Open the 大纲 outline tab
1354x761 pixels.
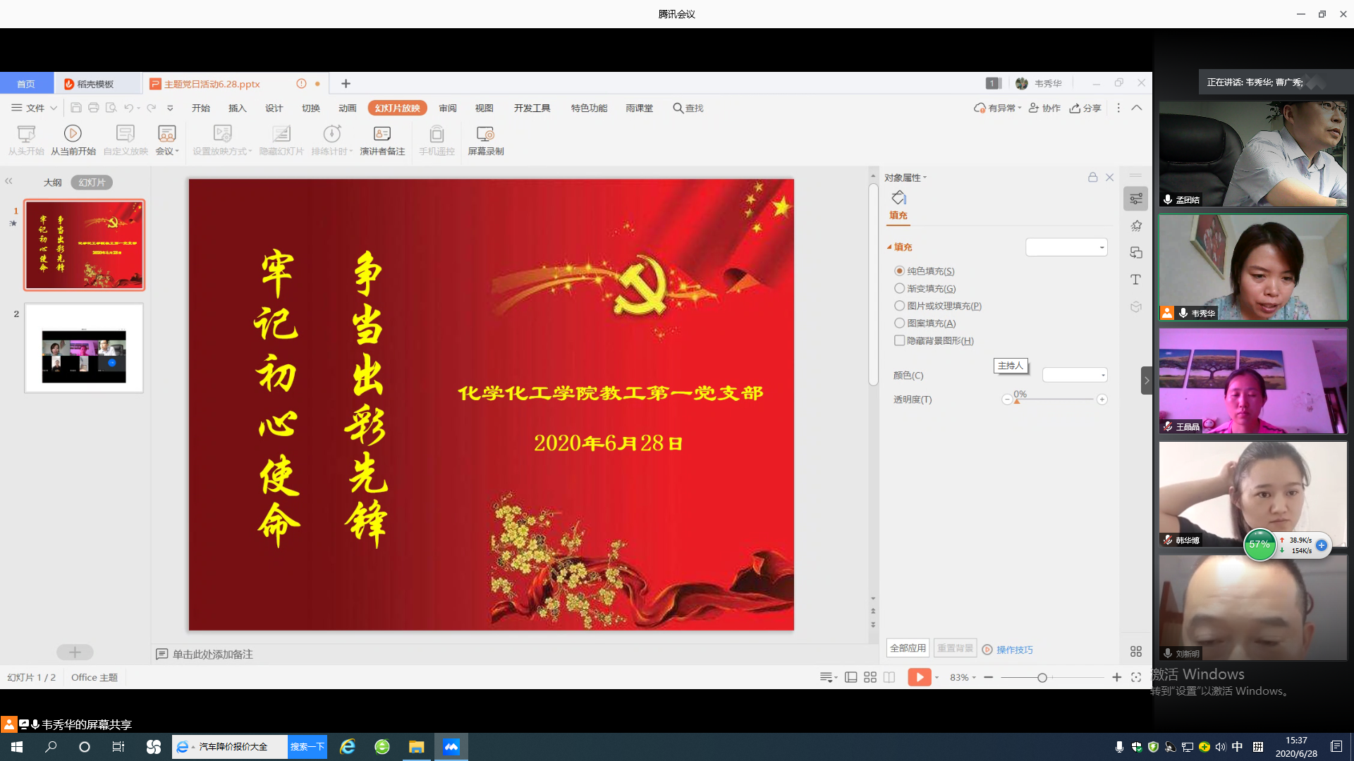[x=52, y=182]
